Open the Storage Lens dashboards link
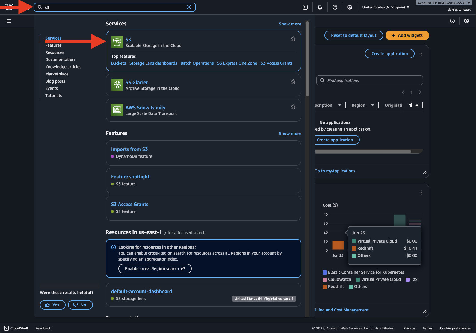The image size is (476, 333). pos(153,63)
